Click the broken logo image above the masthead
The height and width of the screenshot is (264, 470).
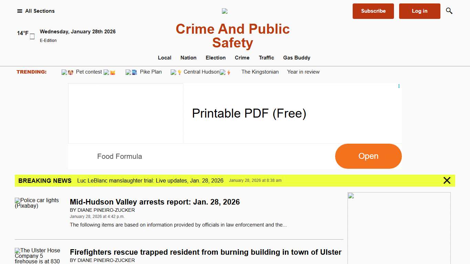[224, 11]
